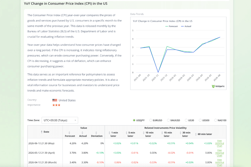Click May 60 min later value +0.03%
251x167 pixels.
[x=208, y=143]
